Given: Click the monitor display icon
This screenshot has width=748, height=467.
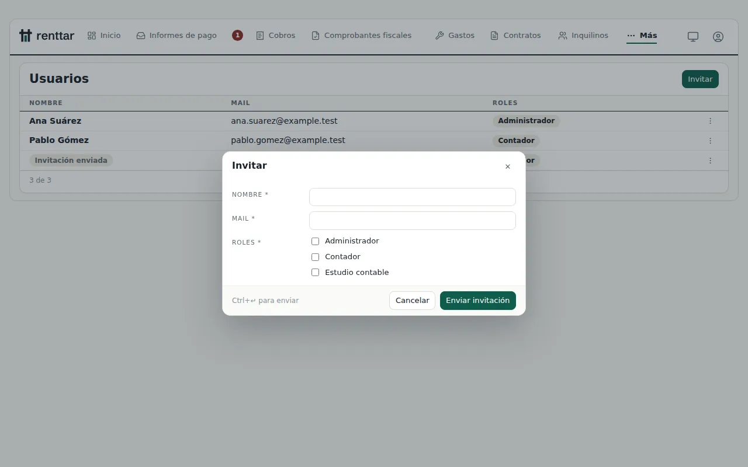Looking at the screenshot, I should (x=693, y=36).
